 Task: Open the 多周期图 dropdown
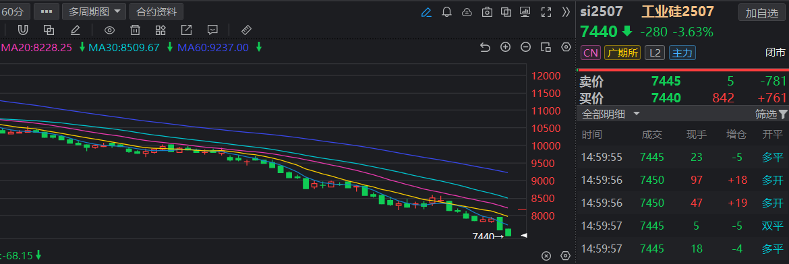[x=95, y=11]
